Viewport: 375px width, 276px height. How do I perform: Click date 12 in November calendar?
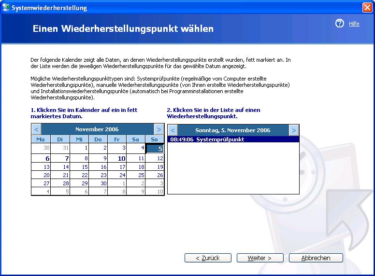coord(155,158)
